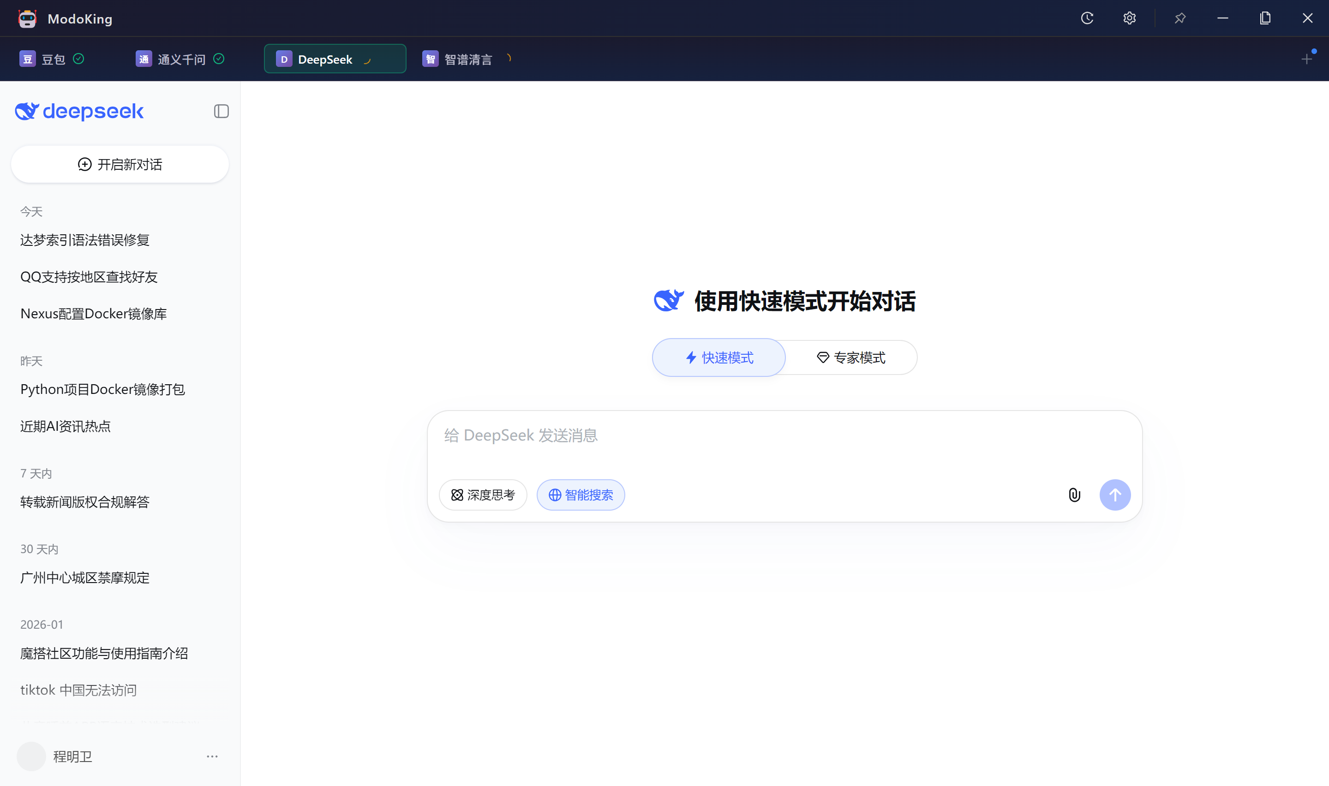Click the 2026-01 section label
Viewport: 1329px width, 786px height.
tap(42, 625)
